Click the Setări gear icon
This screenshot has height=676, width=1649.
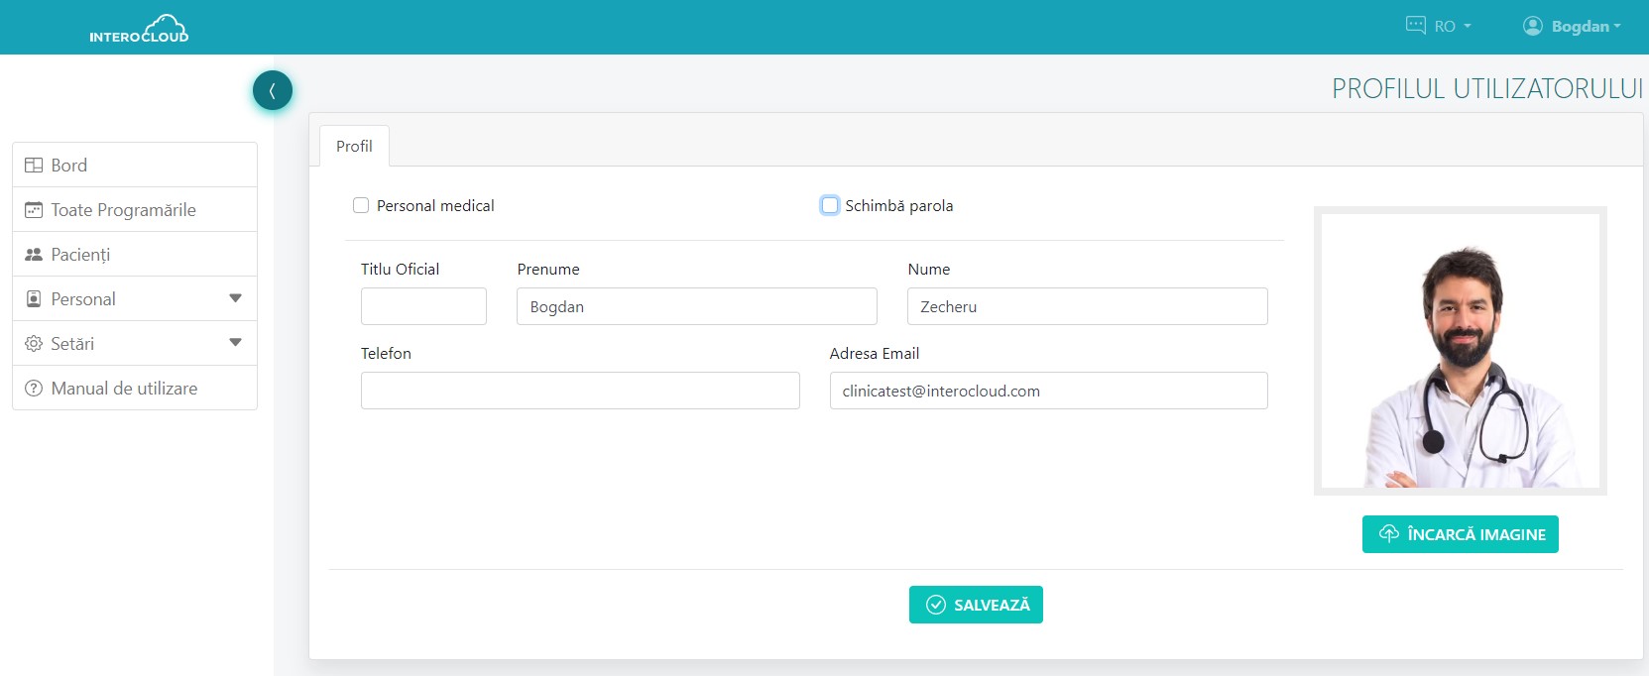click(34, 344)
